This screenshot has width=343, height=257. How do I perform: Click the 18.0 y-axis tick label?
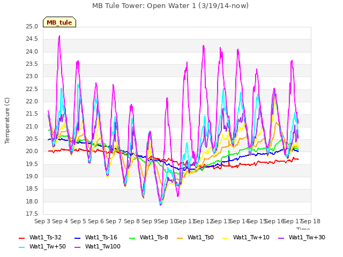pos(32,202)
